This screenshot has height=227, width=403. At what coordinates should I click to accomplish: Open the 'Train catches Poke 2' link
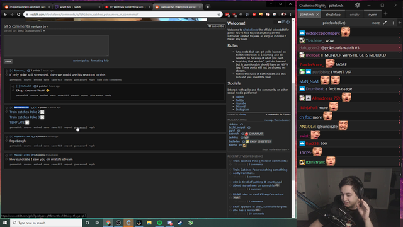click(25, 112)
